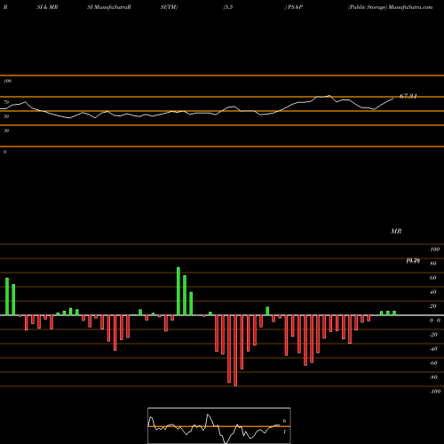Viewport: 444px width, 444px height.
Task: Click the -40 label on the MR axis
Action: point(433,349)
